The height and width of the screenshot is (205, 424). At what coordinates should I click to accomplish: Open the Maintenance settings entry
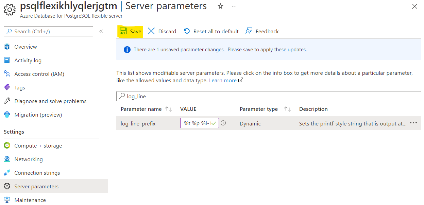pyautogui.click(x=30, y=200)
